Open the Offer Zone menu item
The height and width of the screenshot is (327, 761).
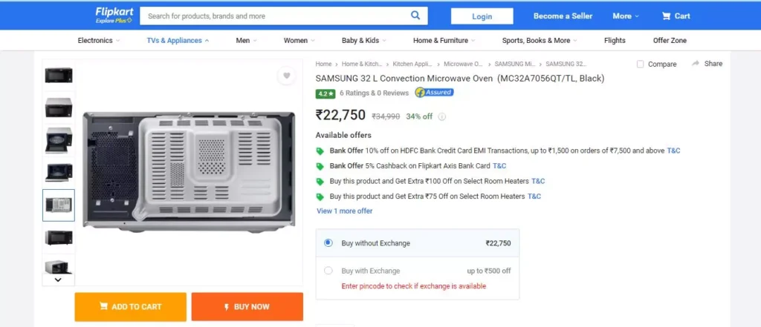(670, 41)
